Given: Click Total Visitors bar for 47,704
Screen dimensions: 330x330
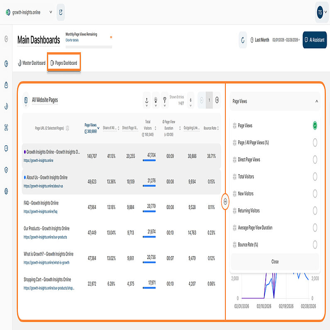Looking at the screenshot, I should tap(149, 160).
